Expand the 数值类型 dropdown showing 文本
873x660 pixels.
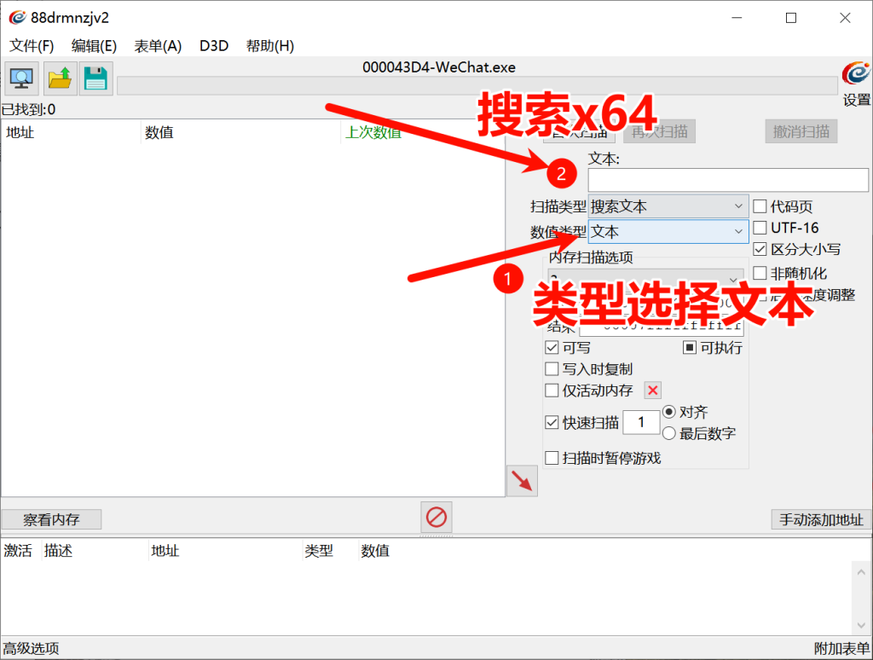668,231
